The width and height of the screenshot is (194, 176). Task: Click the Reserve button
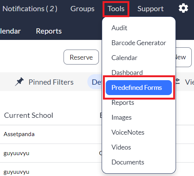pyautogui.click(x=81, y=57)
